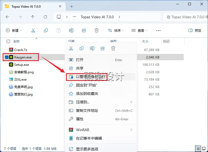Click the Cut icon in the context menu
The height and width of the screenshot is (152, 208).
pyautogui.click(x=71, y=48)
